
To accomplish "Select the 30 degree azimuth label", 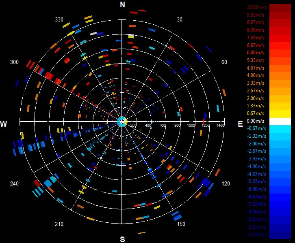I will click(180, 20).
